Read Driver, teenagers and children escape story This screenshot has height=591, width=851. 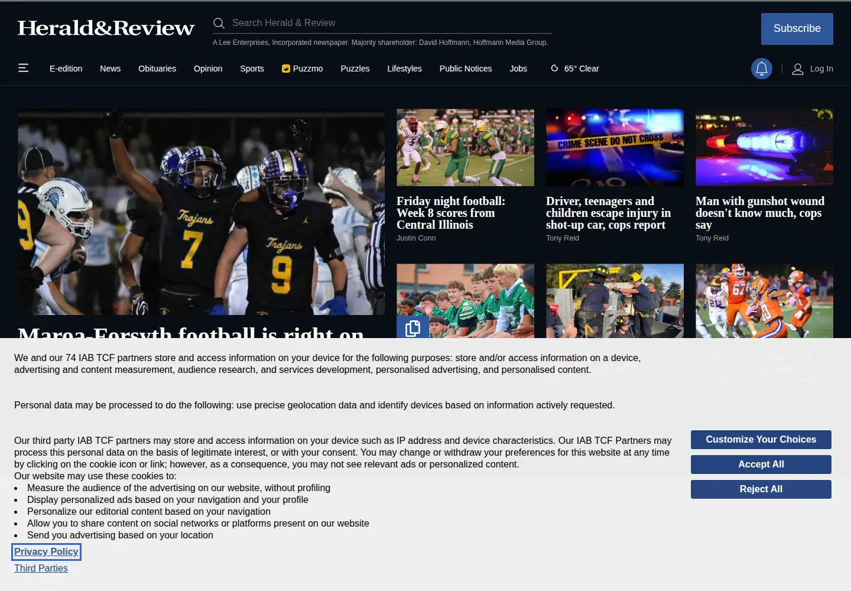click(608, 213)
